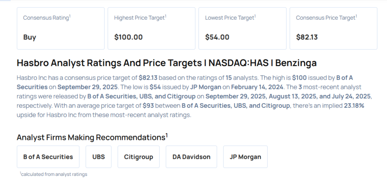
Task: Click the Lowest Price Target card label
Action: 230,18
